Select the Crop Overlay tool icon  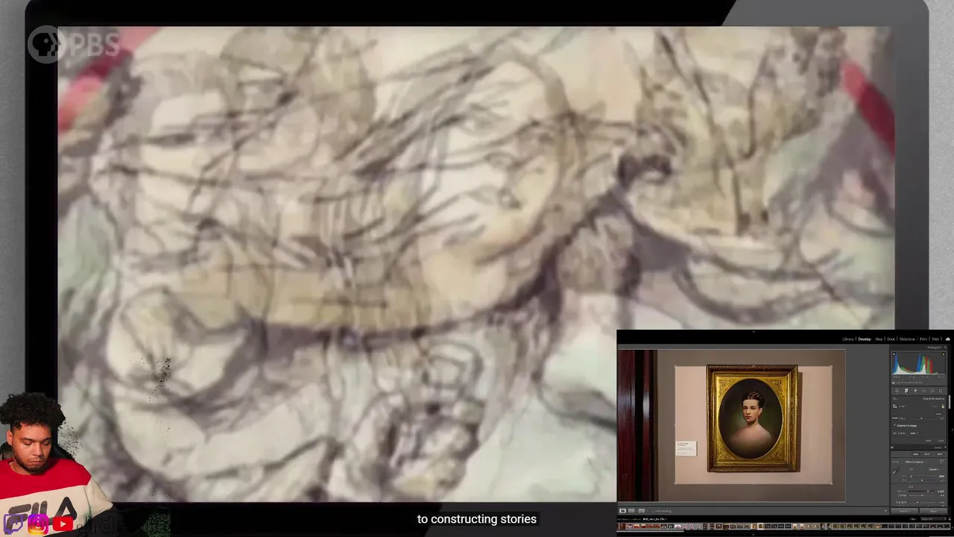(x=906, y=391)
